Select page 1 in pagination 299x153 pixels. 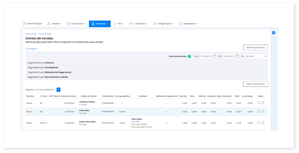[x=58, y=90]
